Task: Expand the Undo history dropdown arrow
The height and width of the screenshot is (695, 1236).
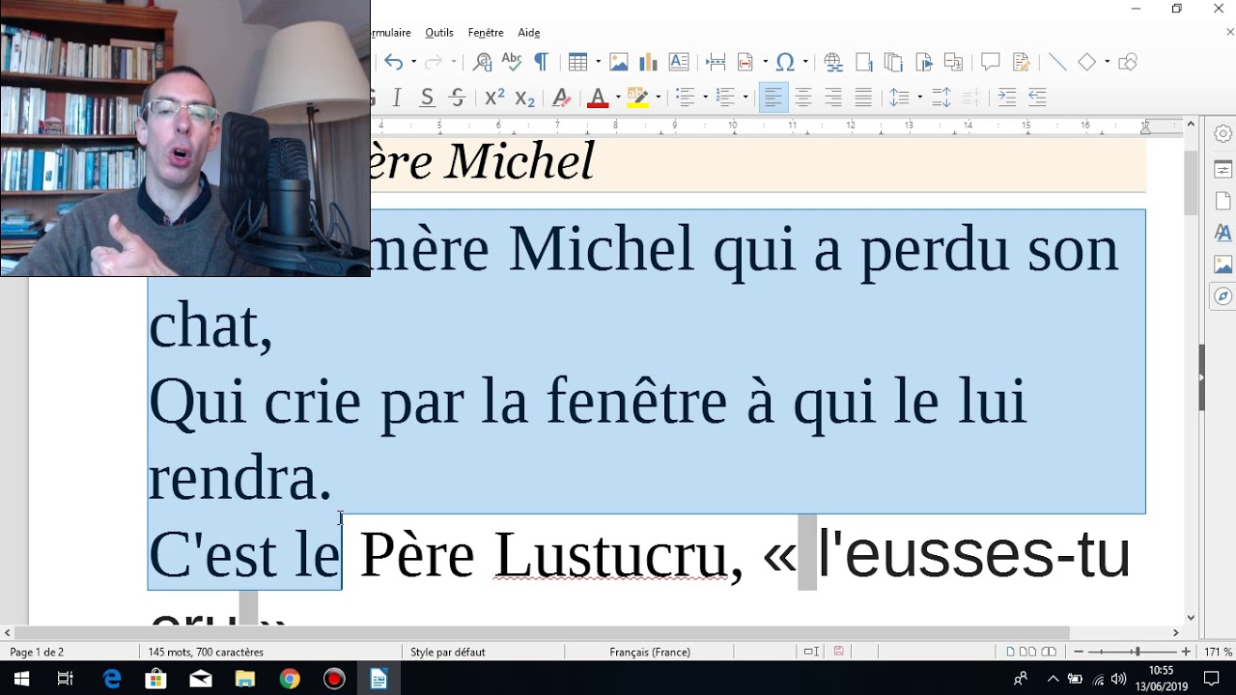Action: pos(413,62)
